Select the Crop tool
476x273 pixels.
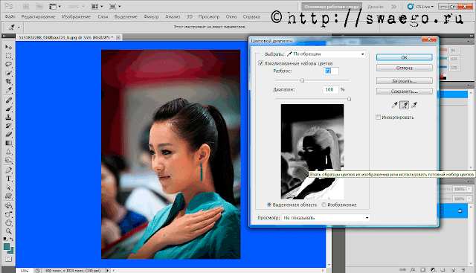pyautogui.click(x=8, y=81)
